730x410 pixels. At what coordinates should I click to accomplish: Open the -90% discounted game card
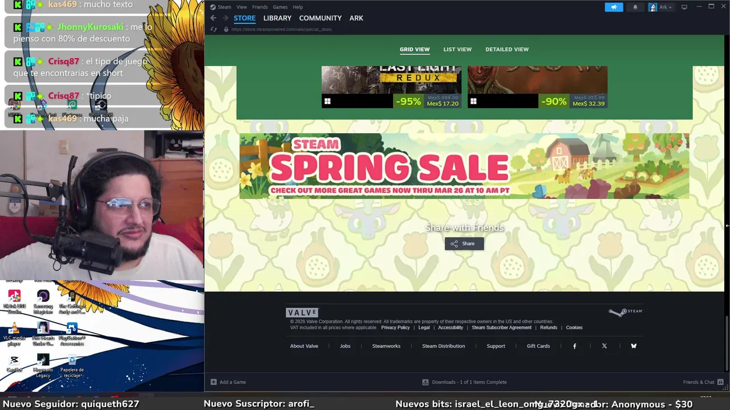tap(537, 87)
